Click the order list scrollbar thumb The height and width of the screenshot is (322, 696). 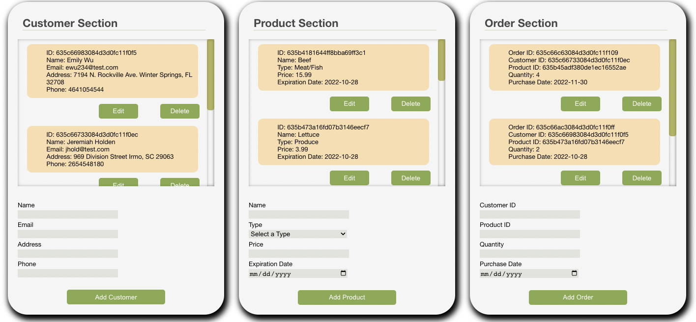click(x=672, y=88)
